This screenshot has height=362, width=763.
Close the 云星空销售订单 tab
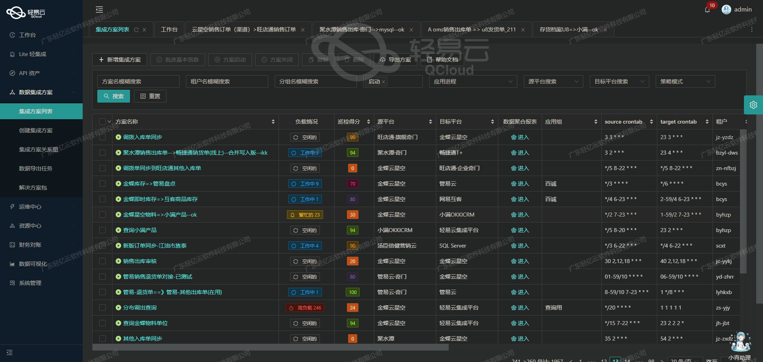pyautogui.click(x=303, y=30)
